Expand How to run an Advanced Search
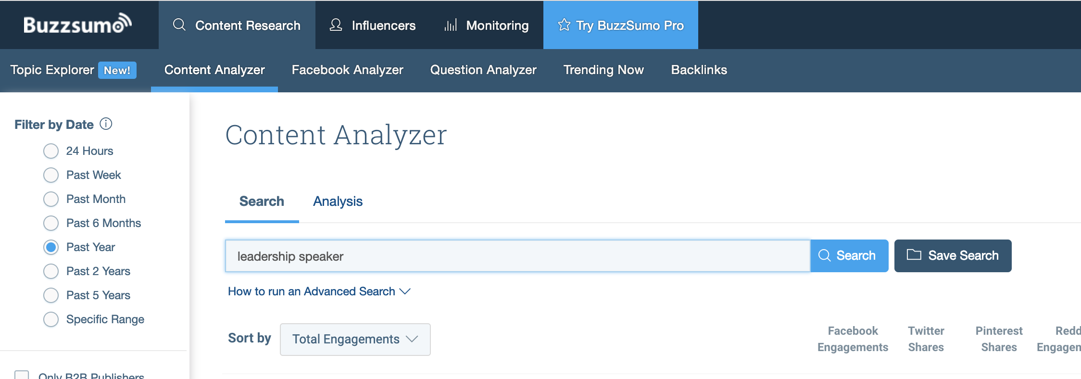The height and width of the screenshot is (379, 1081). [x=319, y=291]
